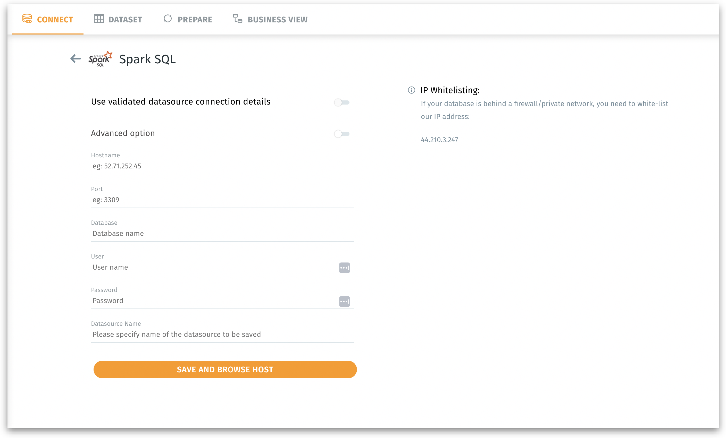
Task: Click the Business View hierarchy icon
Action: click(x=237, y=19)
